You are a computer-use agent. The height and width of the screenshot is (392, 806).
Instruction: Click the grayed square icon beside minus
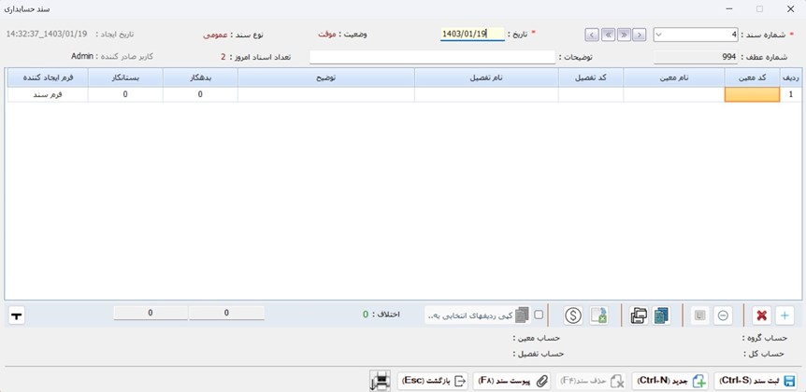(699, 315)
